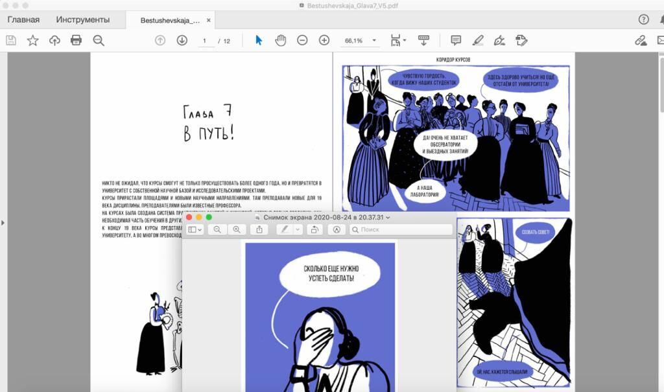Click the СОЗВАТЬ СОВЕТ! speech bubble
The width and height of the screenshot is (664, 392).
click(535, 232)
